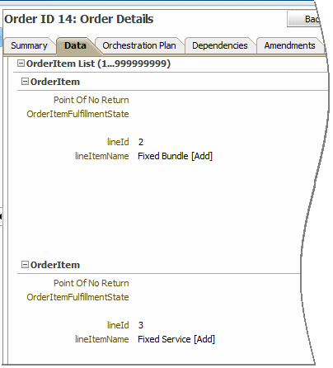Collapse the OrderItem containing lineId 3

click(x=25, y=265)
